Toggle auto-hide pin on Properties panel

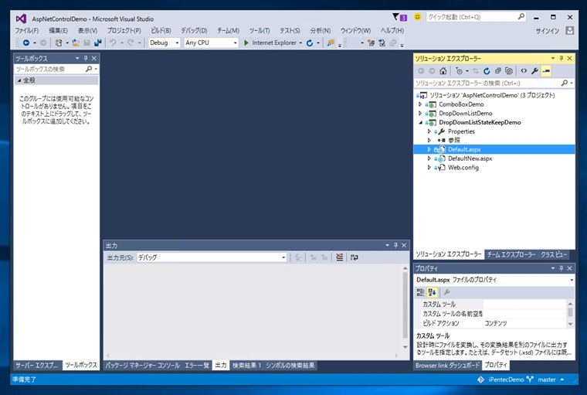[x=561, y=268]
